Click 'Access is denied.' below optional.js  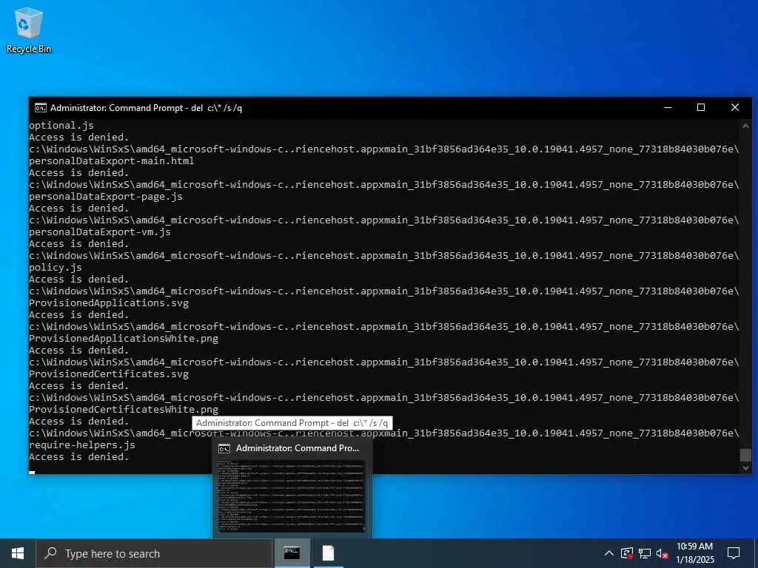pyautogui.click(x=79, y=137)
